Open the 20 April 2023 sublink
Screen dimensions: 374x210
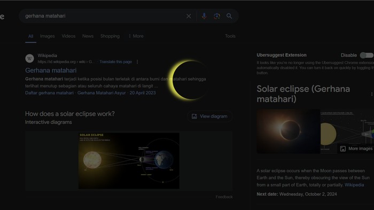click(143, 93)
